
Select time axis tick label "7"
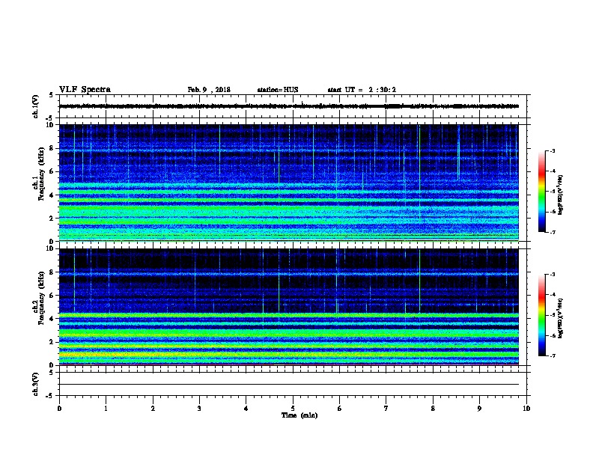(x=386, y=409)
